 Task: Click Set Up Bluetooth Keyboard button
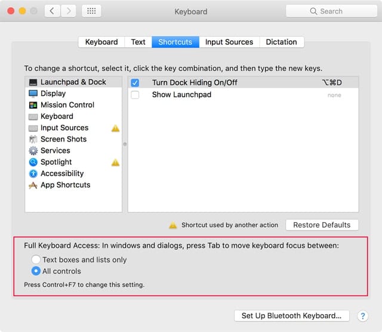coord(291,316)
